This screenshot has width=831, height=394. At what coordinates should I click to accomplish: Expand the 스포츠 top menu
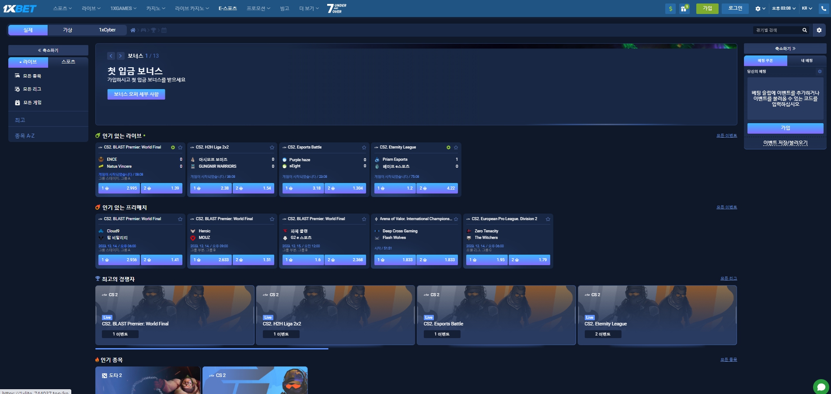point(62,8)
